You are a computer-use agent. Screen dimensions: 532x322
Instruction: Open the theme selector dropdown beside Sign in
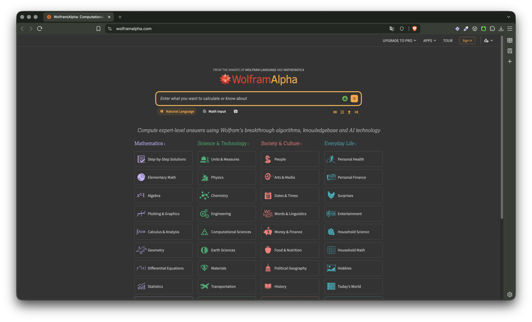pos(488,41)
